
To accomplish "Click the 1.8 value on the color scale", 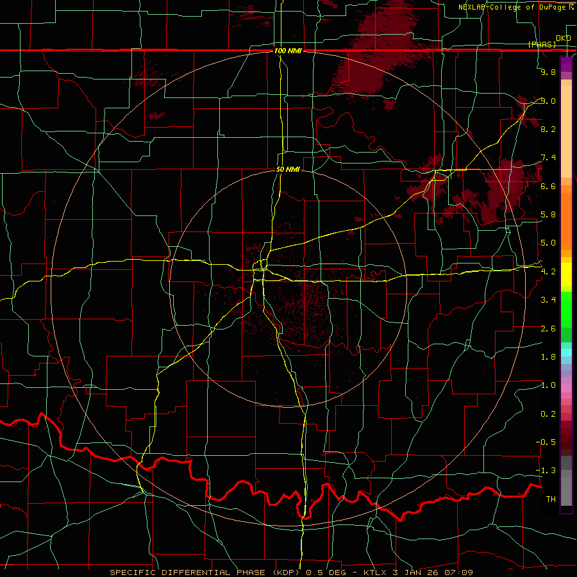I will [548, 357].
